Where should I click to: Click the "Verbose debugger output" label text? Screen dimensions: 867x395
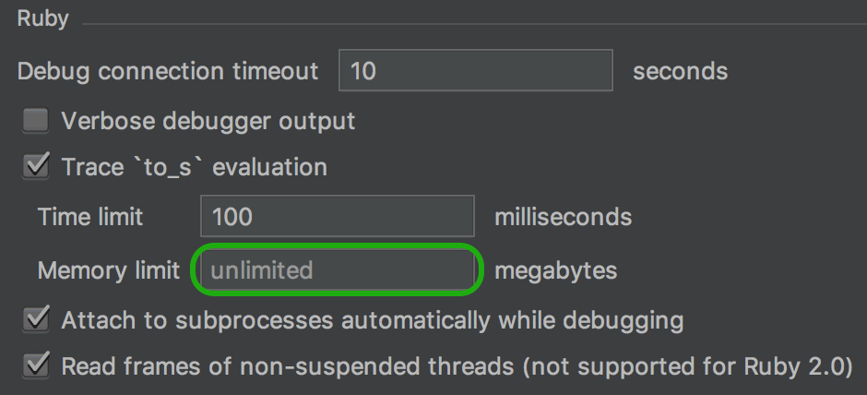208,121
